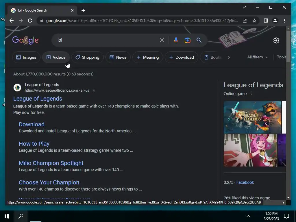The width and height of the screenshot is (296, 222).
Task: Open the Chrome side panel
Action: point(266,21)
